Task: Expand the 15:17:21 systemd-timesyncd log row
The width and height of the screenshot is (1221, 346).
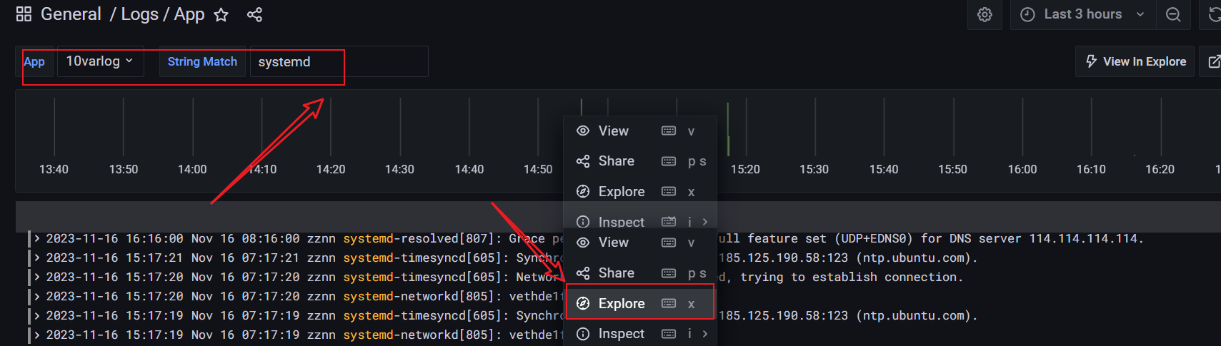Action: pyautogui.click(x=36, y=258)
